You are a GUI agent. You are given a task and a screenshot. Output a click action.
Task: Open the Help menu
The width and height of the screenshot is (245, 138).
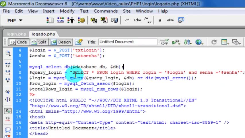[163, 11]
